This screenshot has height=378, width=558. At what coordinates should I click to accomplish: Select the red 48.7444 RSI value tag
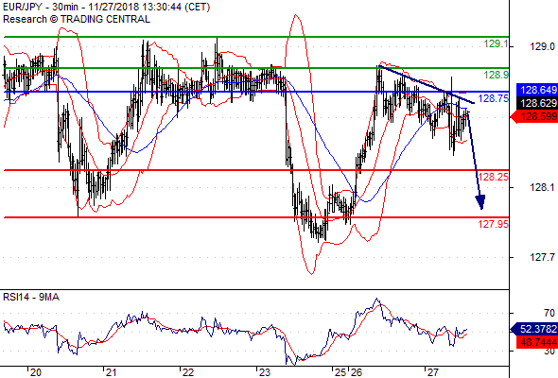(537, 342)
